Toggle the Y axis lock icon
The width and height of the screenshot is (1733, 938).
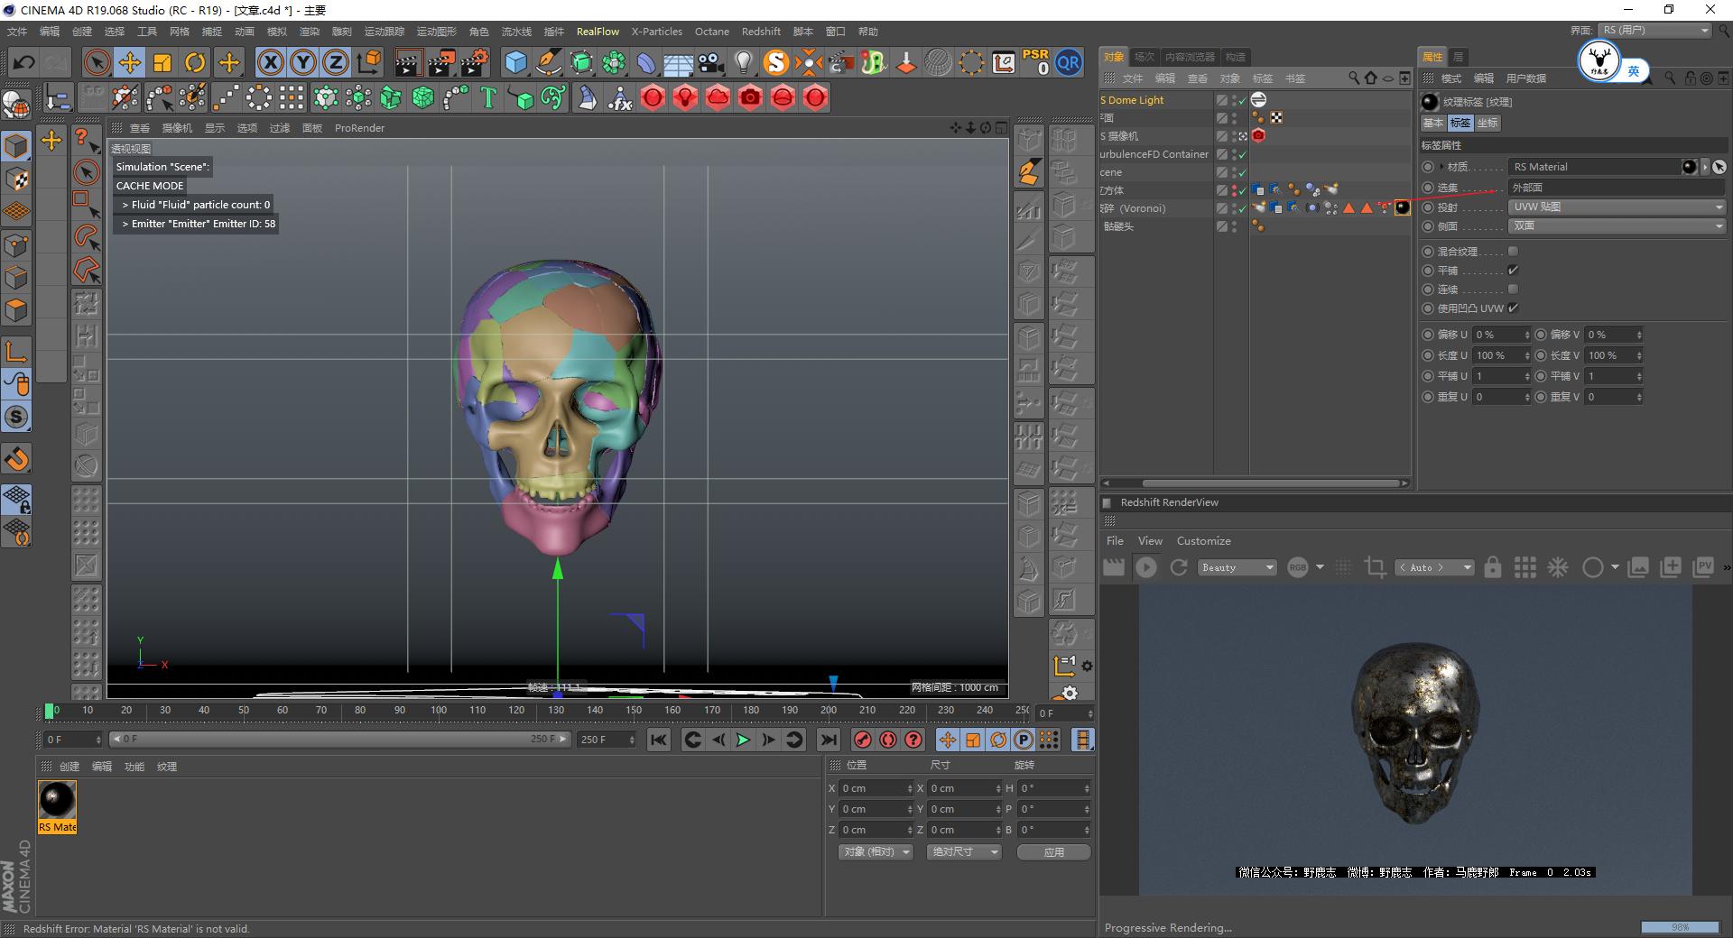(302, 62)
